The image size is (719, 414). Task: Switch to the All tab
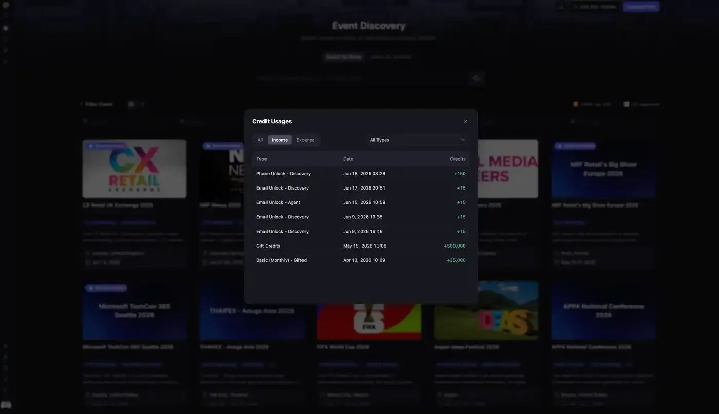point(260,140)
